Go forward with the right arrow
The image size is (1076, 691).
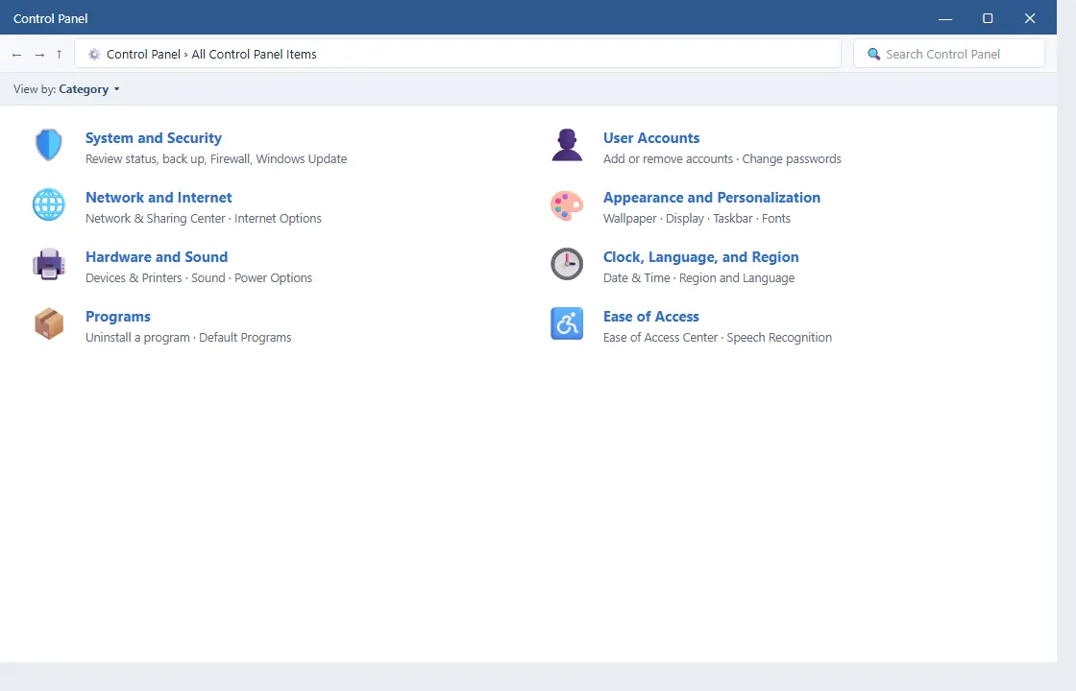point(39,54)
